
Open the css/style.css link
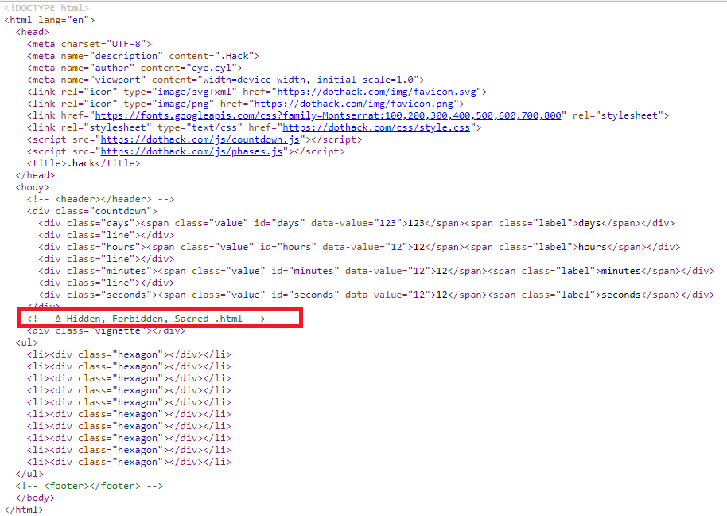coord(376,127)
